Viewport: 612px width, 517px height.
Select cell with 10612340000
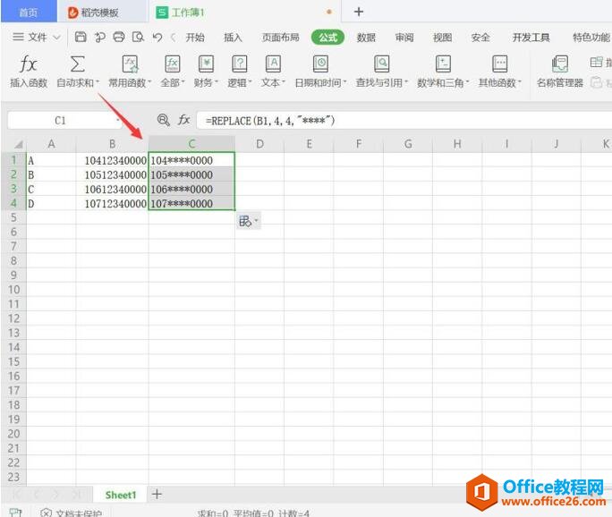coord(112,190)
